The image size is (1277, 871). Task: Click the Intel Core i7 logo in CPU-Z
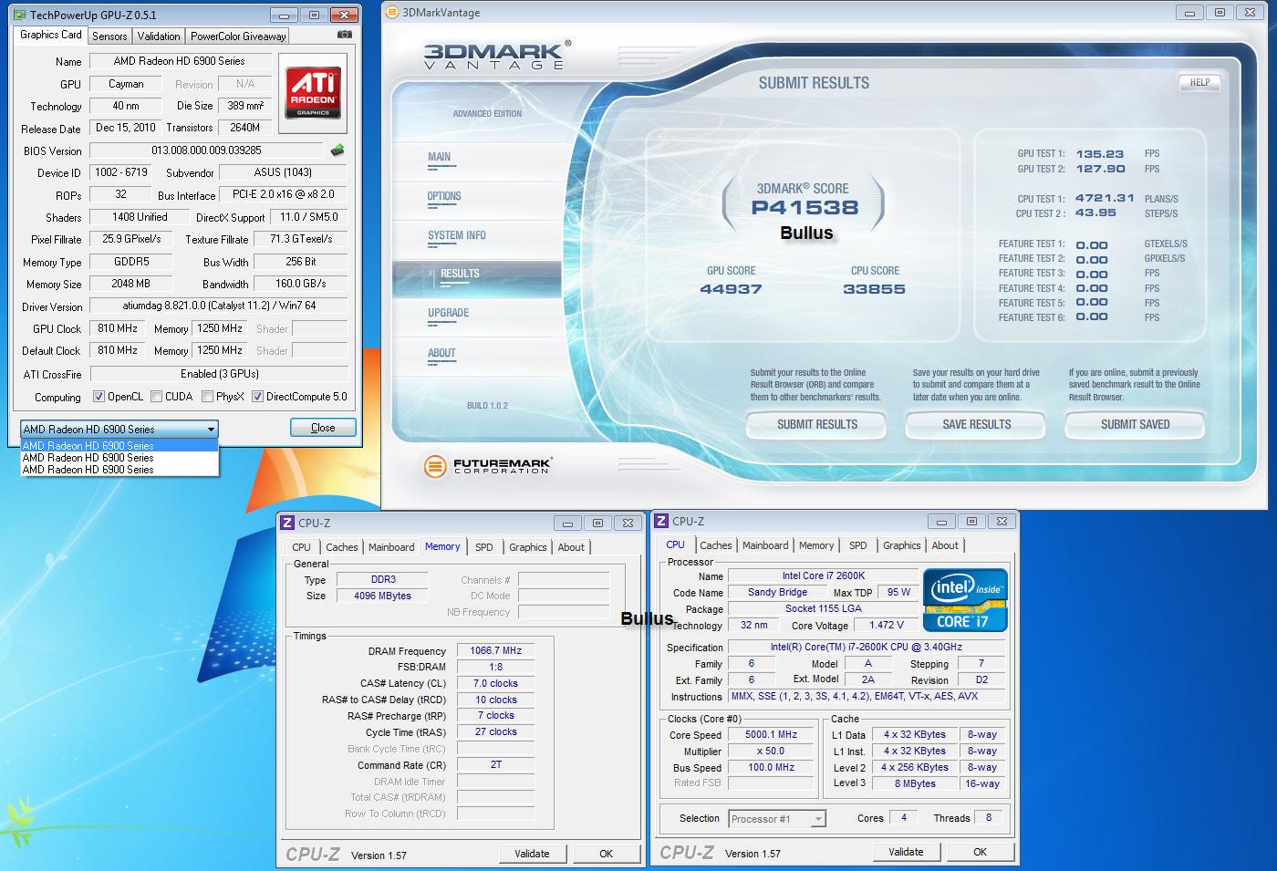point(965,600)
